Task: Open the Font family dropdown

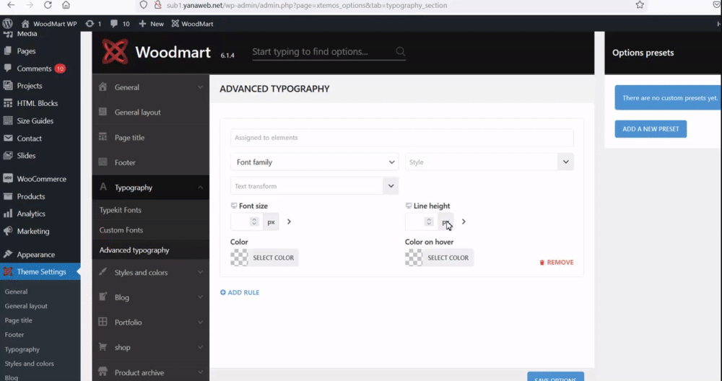Action: (315, 162)
